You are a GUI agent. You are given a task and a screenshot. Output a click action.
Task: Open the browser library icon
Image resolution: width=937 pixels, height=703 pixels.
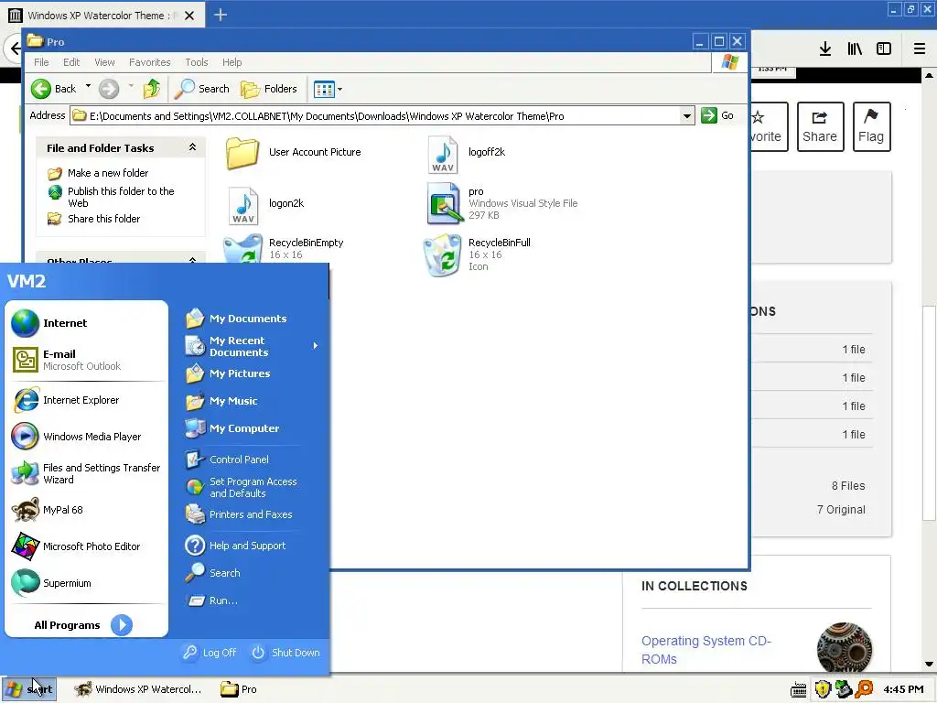(855, 49)
